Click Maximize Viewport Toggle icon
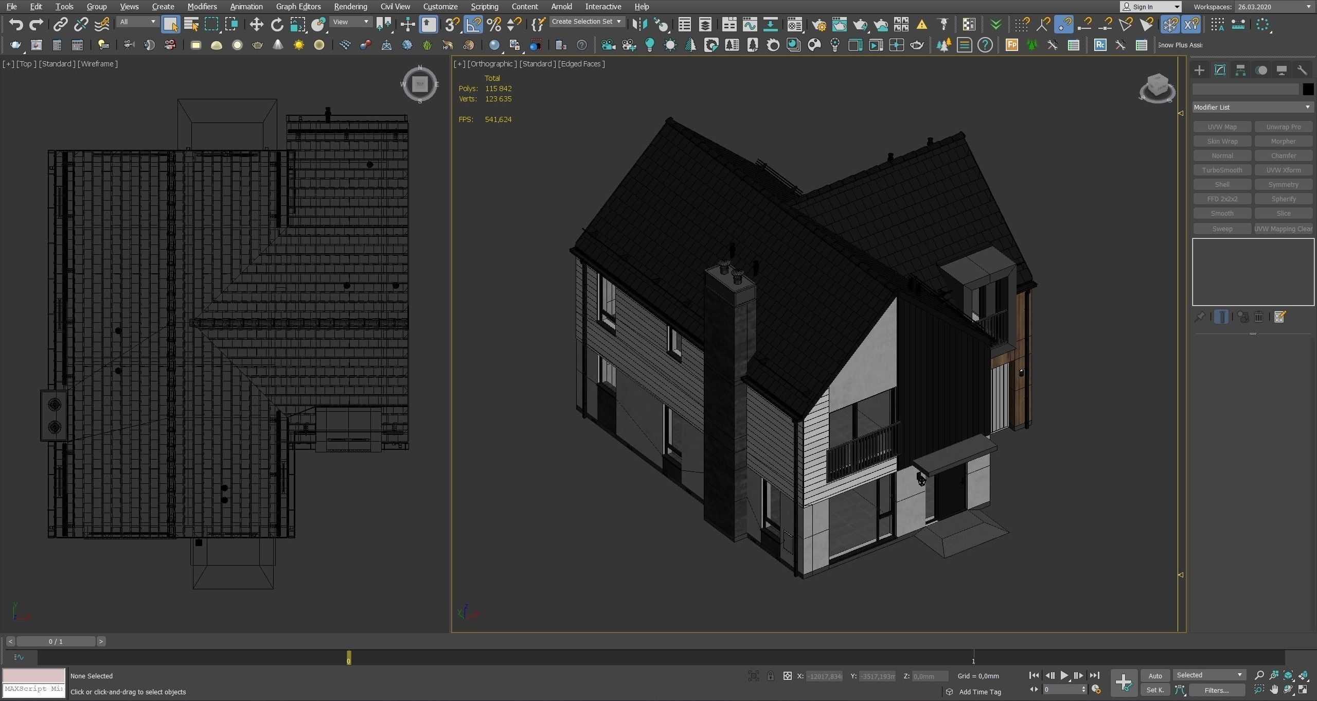Screen dimensions: 1317x701 (x=1303, y=690)
